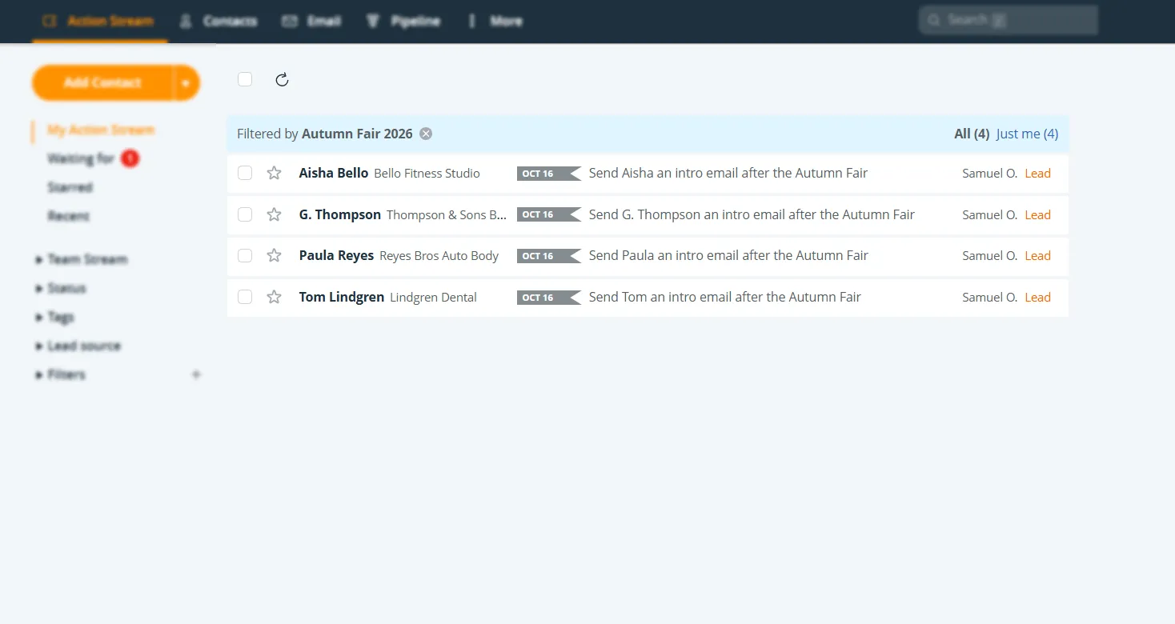1175x624 pixels.
Task: Click the Search input field
Action: pos(1009,20)
